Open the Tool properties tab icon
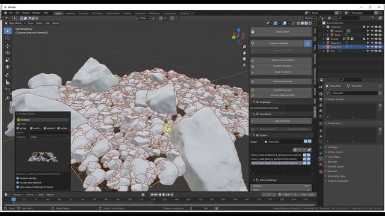Viewport: 385px width, 216px height. (321, 87)
